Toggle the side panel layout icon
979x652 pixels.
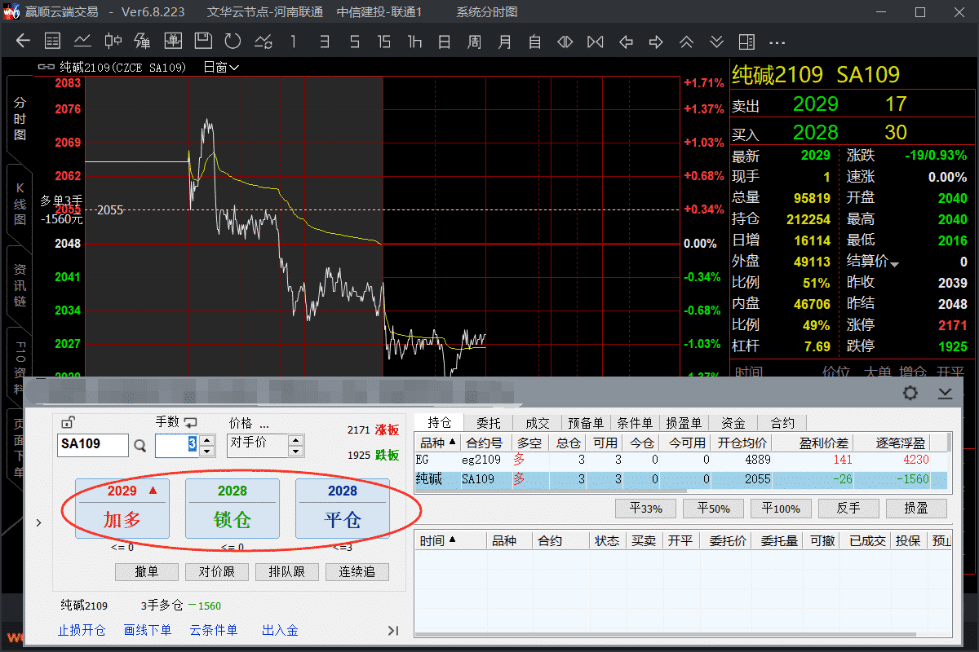[x=746, y=42]
